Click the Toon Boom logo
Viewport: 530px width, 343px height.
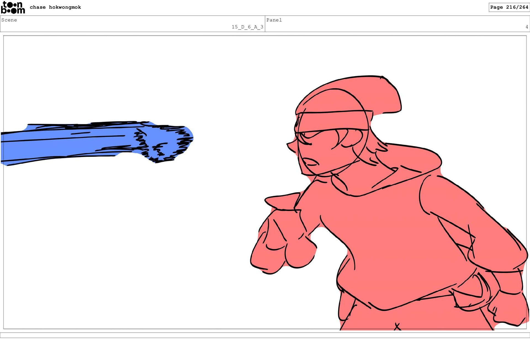pos(13,8)
